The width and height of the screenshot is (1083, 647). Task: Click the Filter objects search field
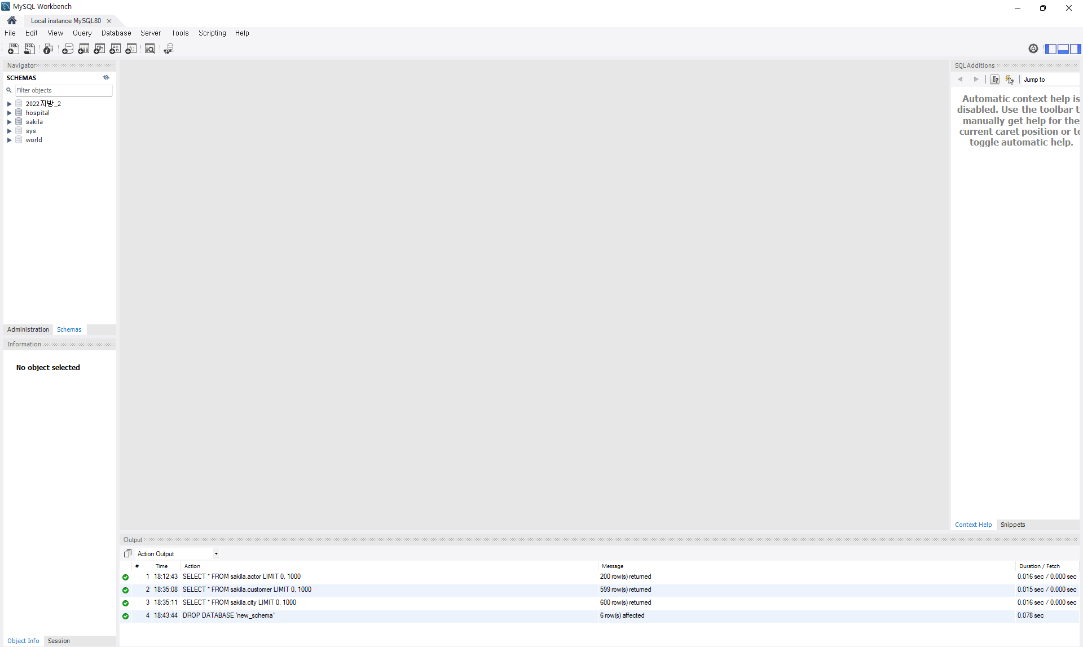(63, 90)
